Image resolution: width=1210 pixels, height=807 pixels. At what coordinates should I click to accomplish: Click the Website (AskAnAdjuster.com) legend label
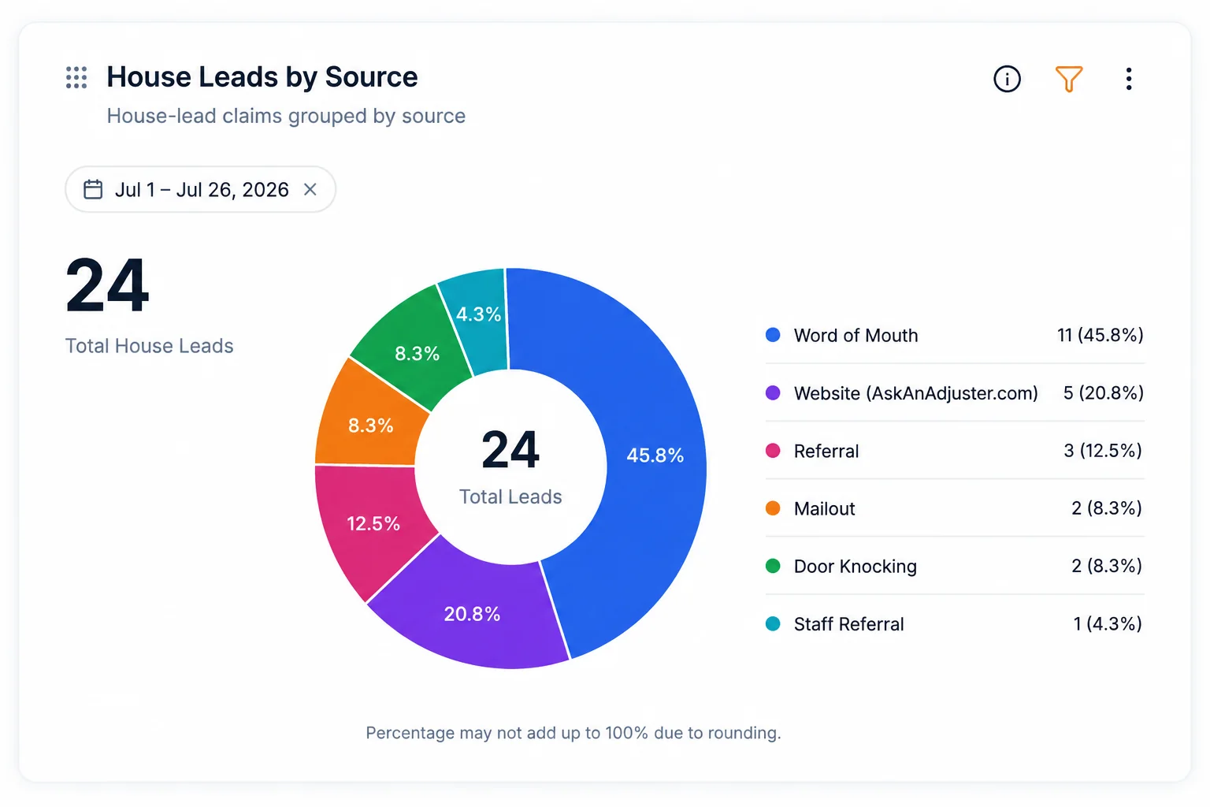[915, 392]
